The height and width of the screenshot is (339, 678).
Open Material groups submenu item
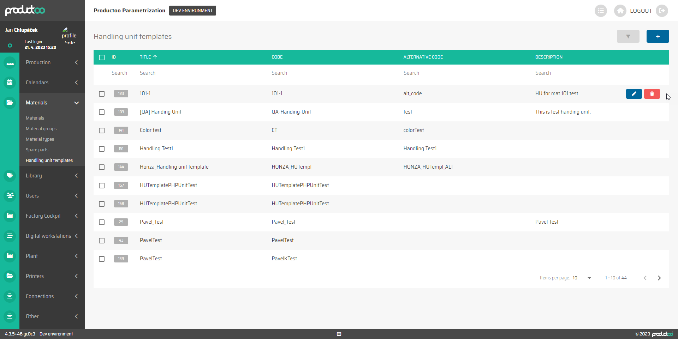[x=41, y=129]
